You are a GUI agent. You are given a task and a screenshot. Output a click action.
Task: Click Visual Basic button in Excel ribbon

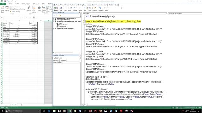(3, 9)
